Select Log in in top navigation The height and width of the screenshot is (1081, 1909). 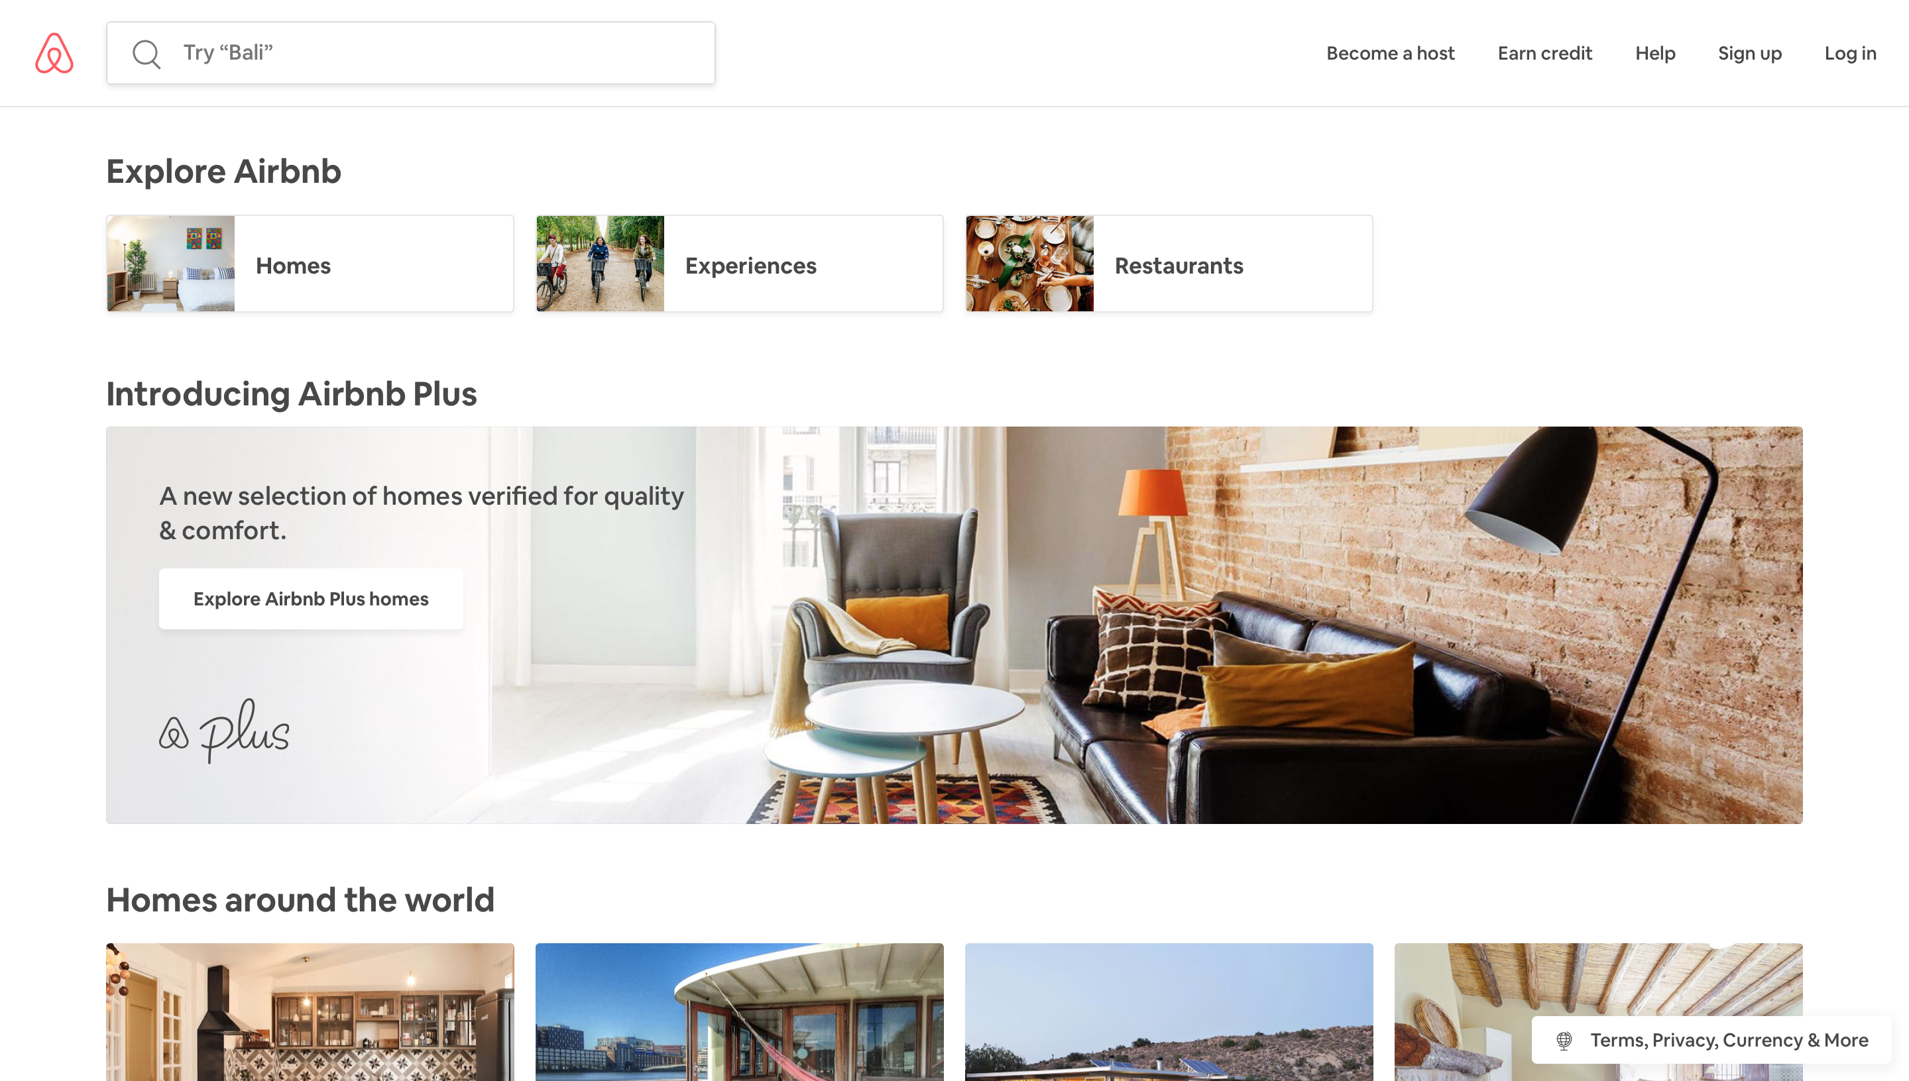1850,54
